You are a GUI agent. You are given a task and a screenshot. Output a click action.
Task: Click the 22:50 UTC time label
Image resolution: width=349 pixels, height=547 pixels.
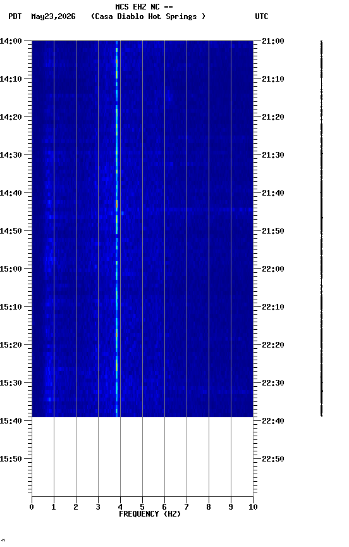click(273, 459)
